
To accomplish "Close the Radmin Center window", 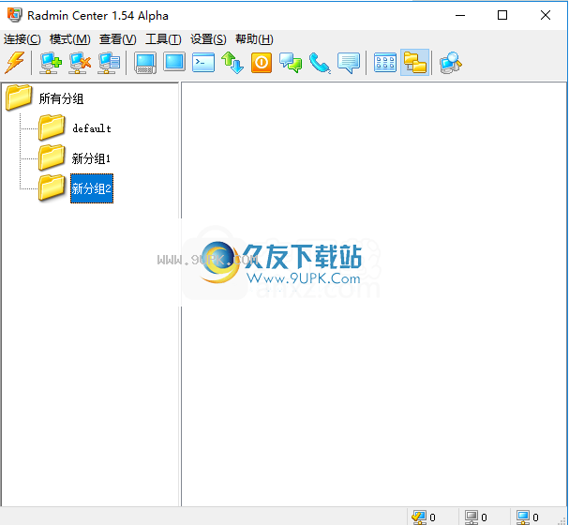I will tap(545, 15).
